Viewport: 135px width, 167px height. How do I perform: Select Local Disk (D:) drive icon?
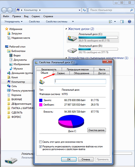click(72, 50)
